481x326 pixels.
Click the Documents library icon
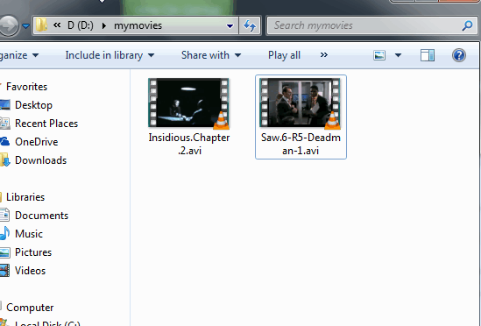pyautogui.click(x=5, y=216)
